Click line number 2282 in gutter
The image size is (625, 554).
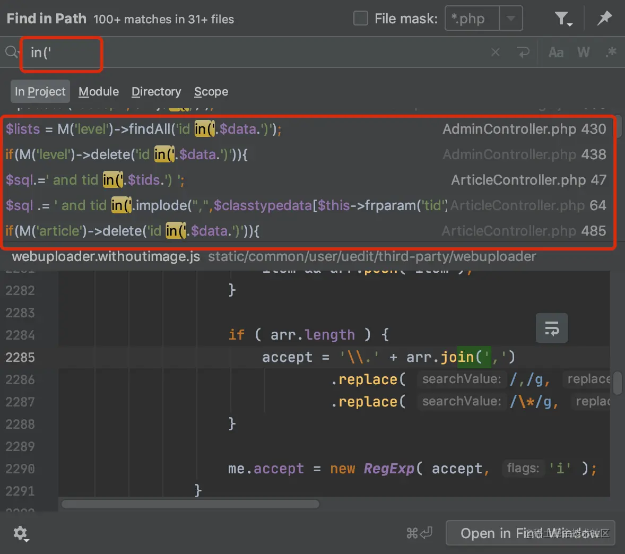tap(20, 290)
